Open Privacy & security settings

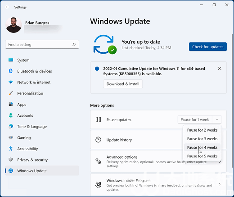42,160
